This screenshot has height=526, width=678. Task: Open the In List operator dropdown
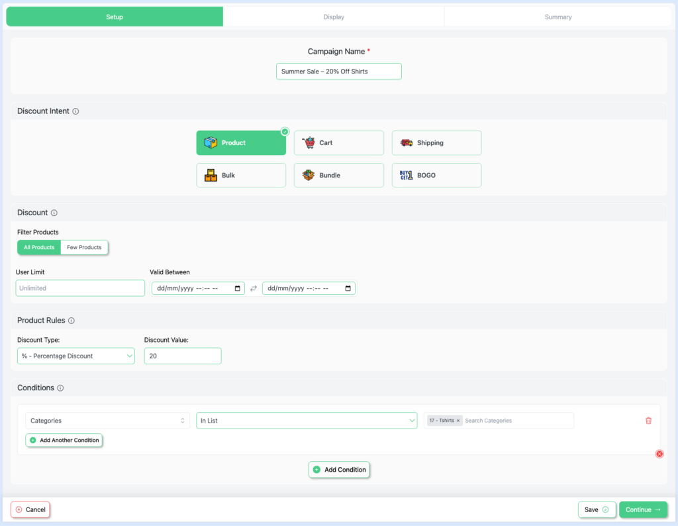[306, 421]
